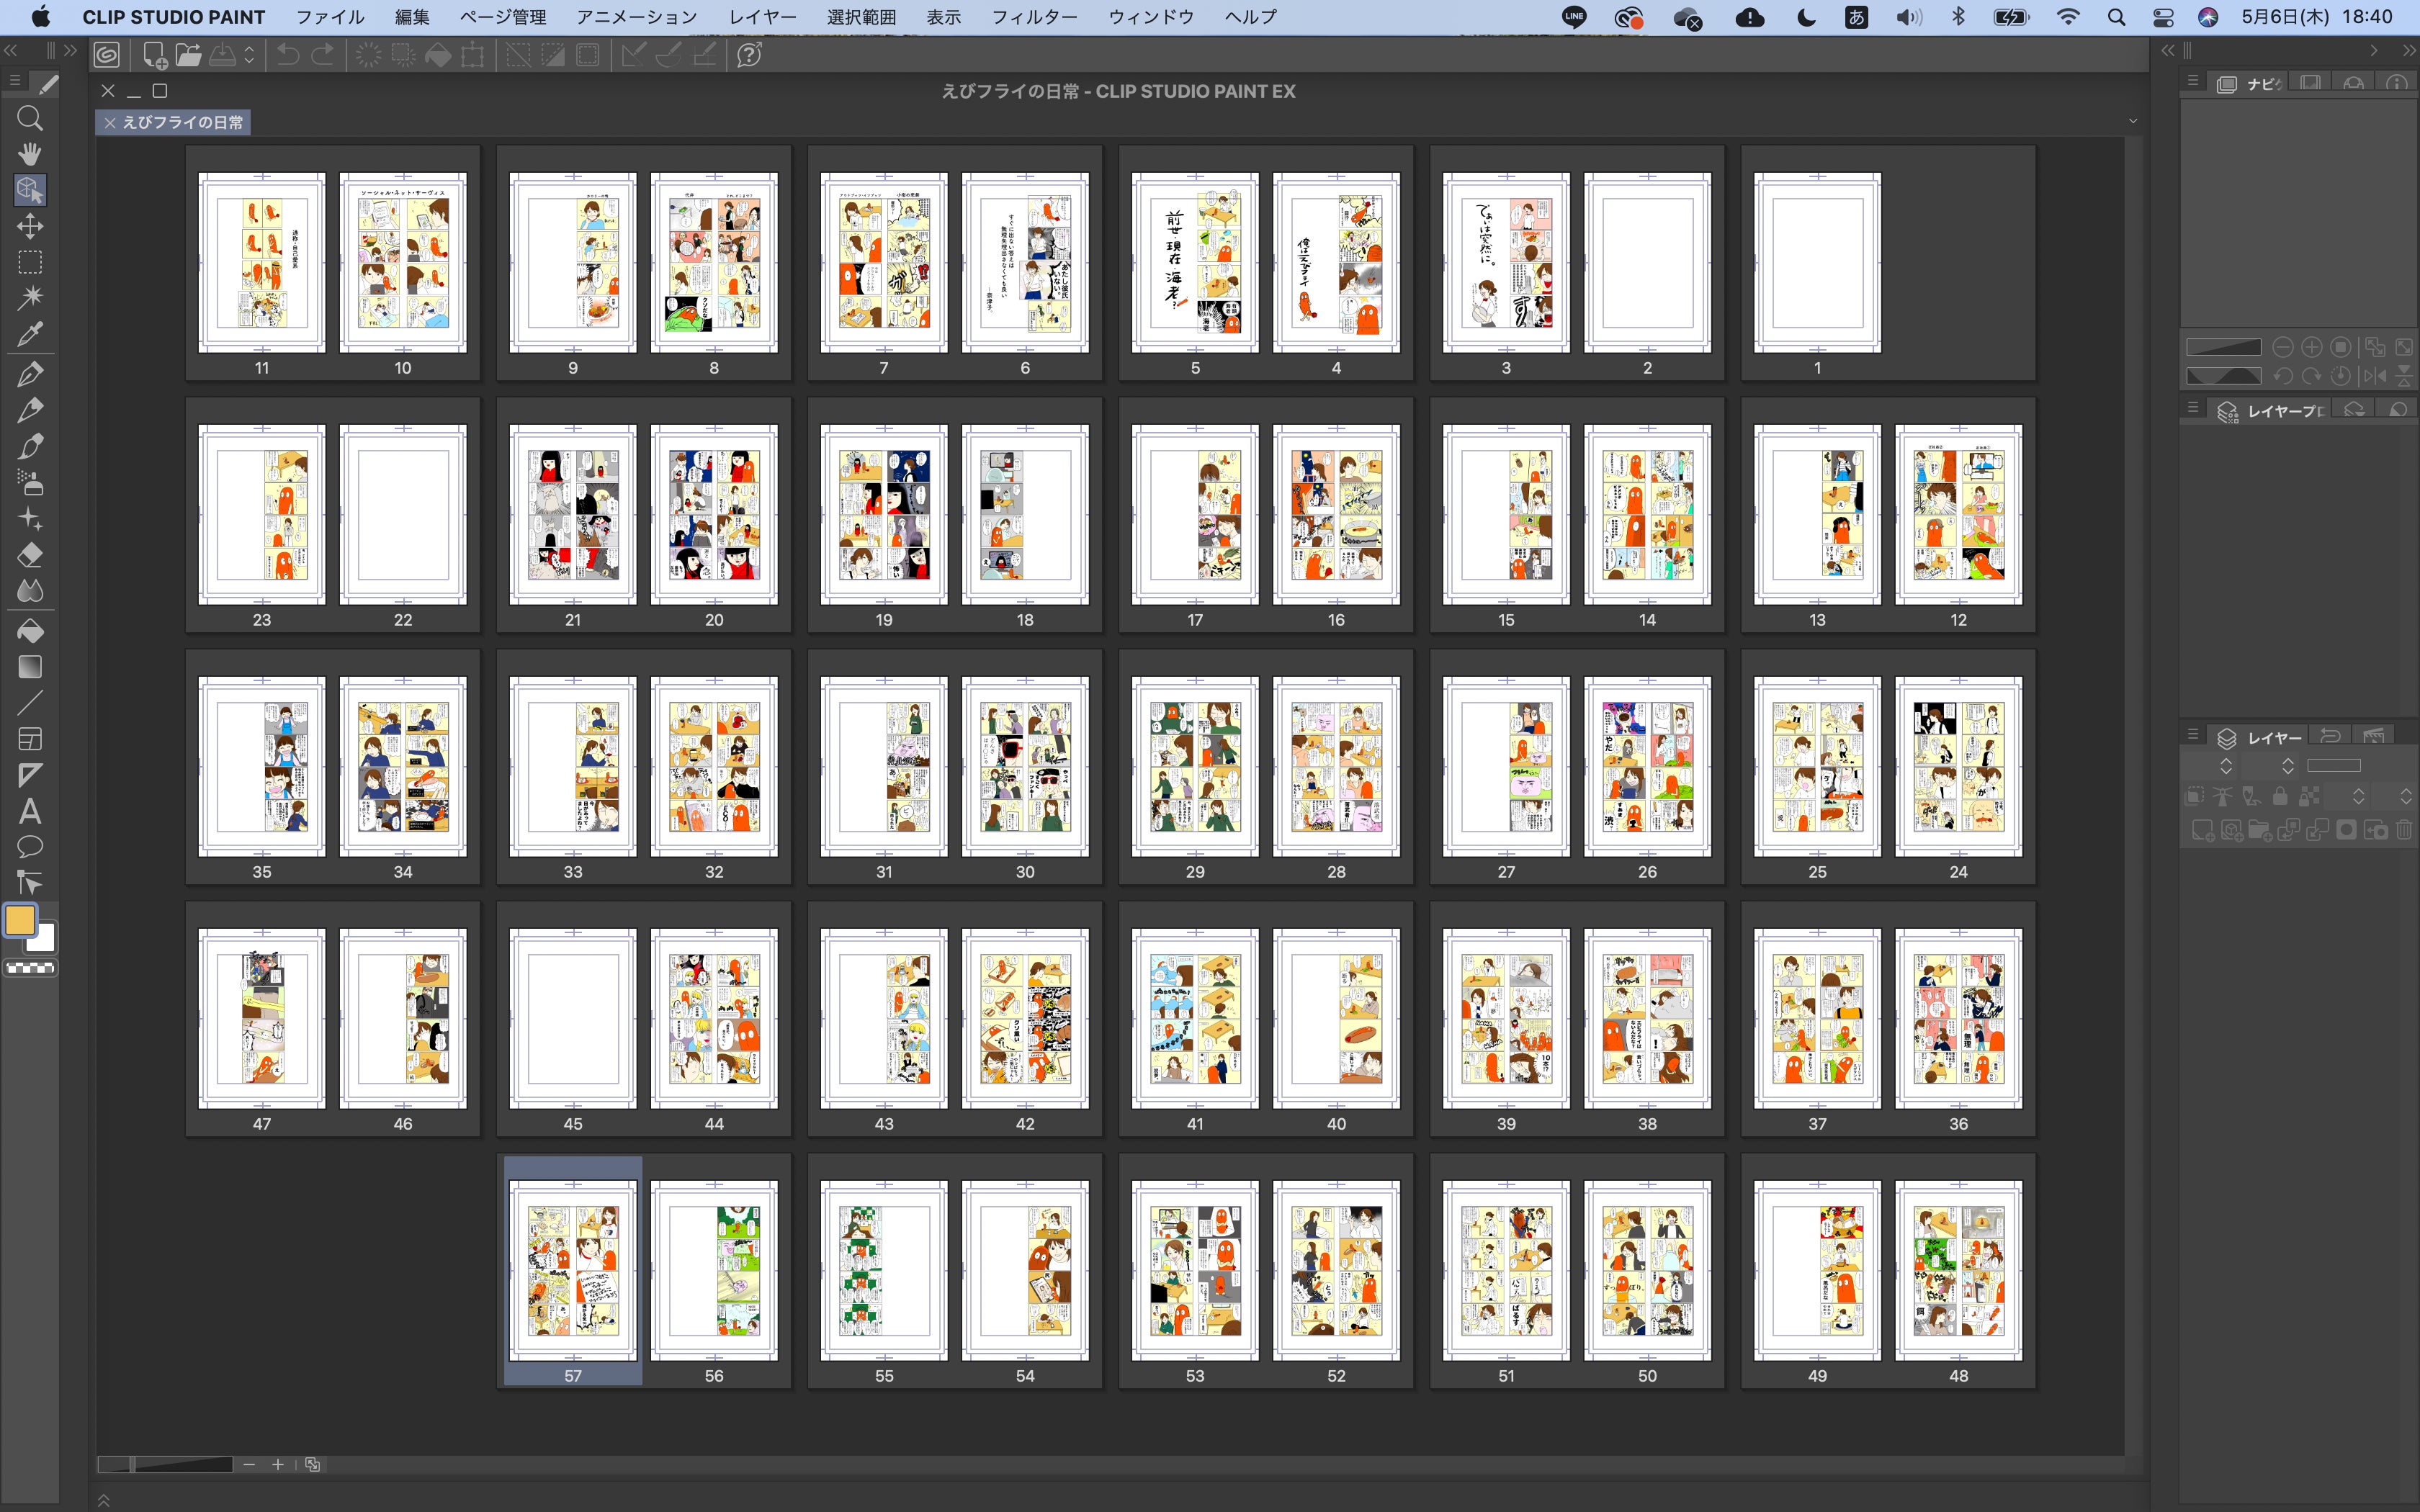Close the えびフライの日常 document tab
Viewport: 2420px width, 1512px height.
pyautogui.click(x=110, y=123)
